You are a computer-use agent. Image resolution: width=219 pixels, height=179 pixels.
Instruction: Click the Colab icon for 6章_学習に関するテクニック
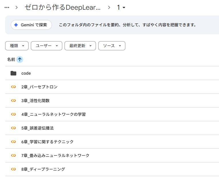pos(13,142)
